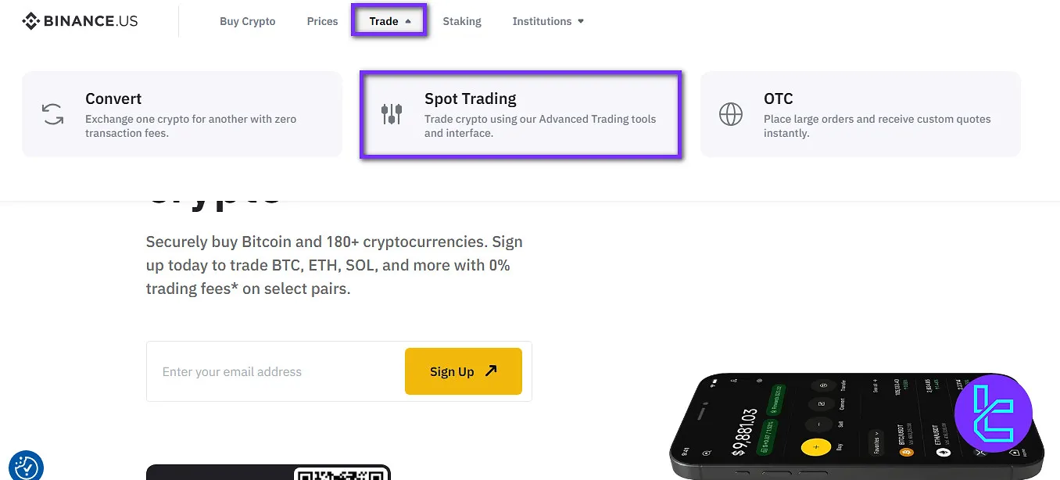
Task: Select the Convert option card
Action: point(181,113)
